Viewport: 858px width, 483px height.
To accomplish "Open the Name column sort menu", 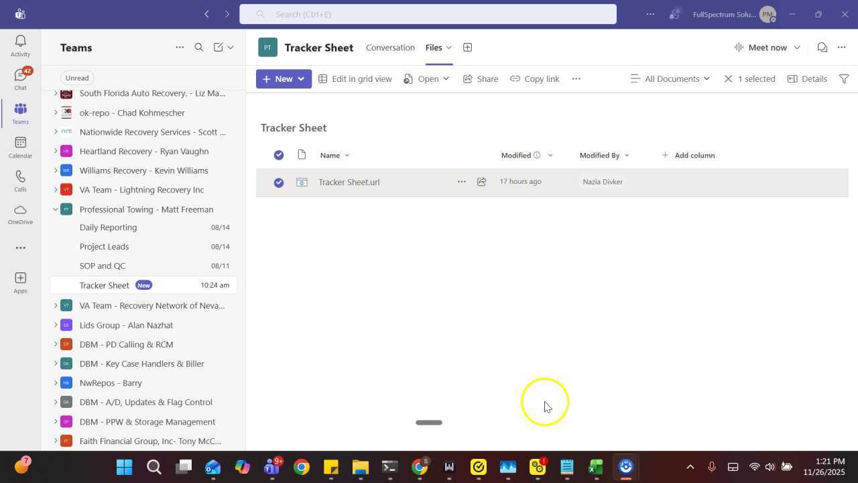I will coord(334,156).
